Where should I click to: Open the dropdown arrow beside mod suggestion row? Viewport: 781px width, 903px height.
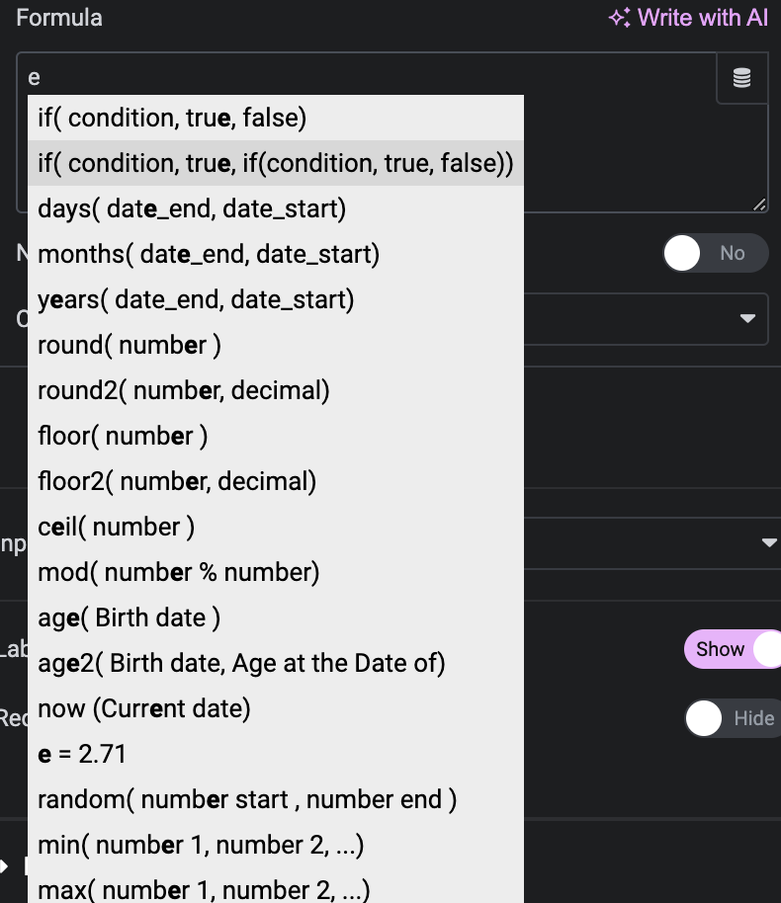pos(769,542)
